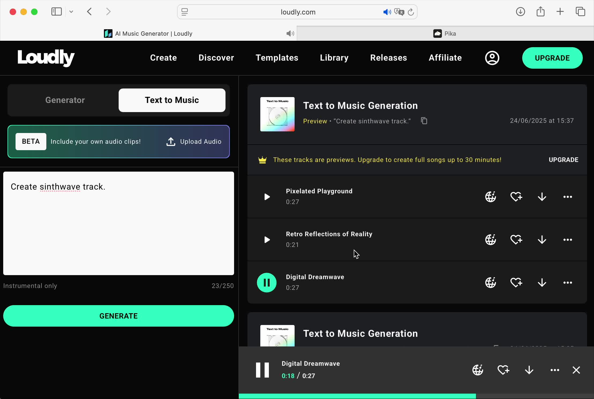This screenshot has width=594, height=399.
Task: Close the bottom player bar
Action: pos(576,370)
